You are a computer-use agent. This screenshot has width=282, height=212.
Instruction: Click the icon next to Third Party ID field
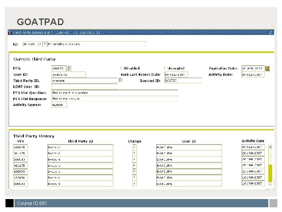pos(120,80)
